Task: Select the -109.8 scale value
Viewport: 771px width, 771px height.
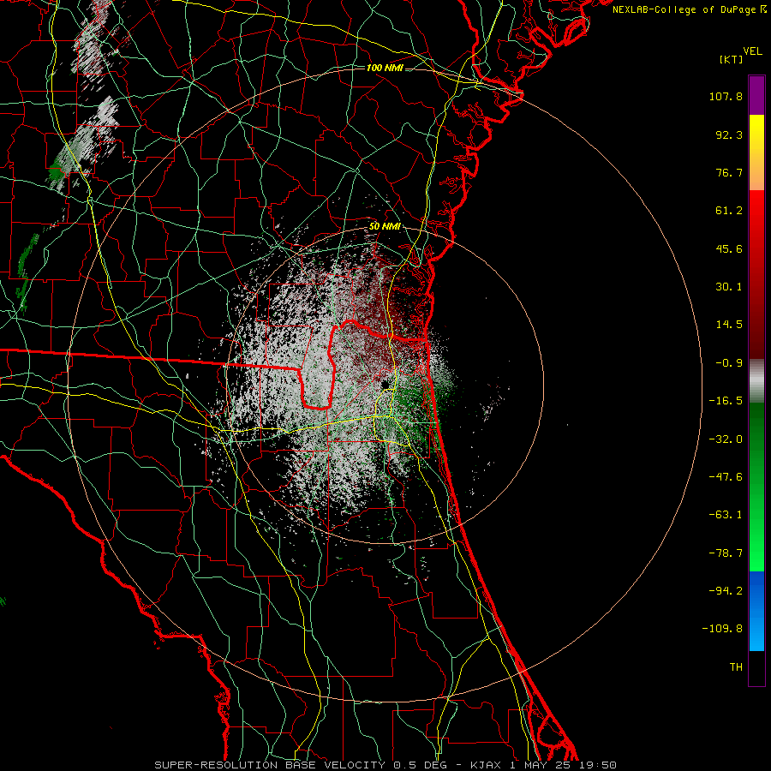Action: coord(723,629)
